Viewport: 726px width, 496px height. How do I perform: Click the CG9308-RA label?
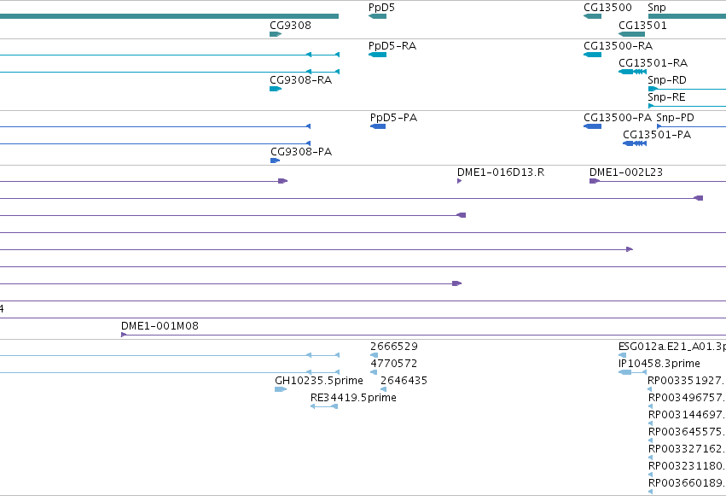point(301,80)
